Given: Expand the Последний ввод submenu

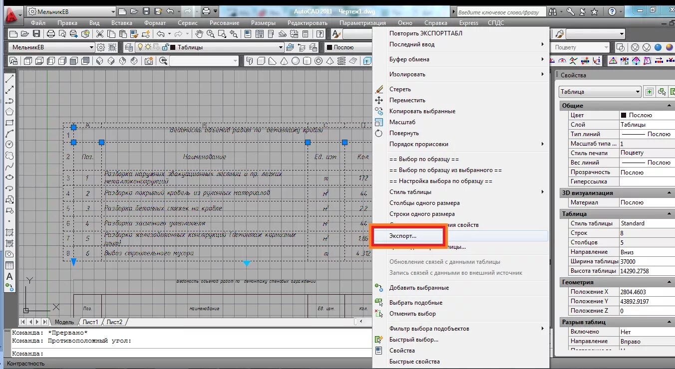Looking at the screenshot, I should click(460, 44).
